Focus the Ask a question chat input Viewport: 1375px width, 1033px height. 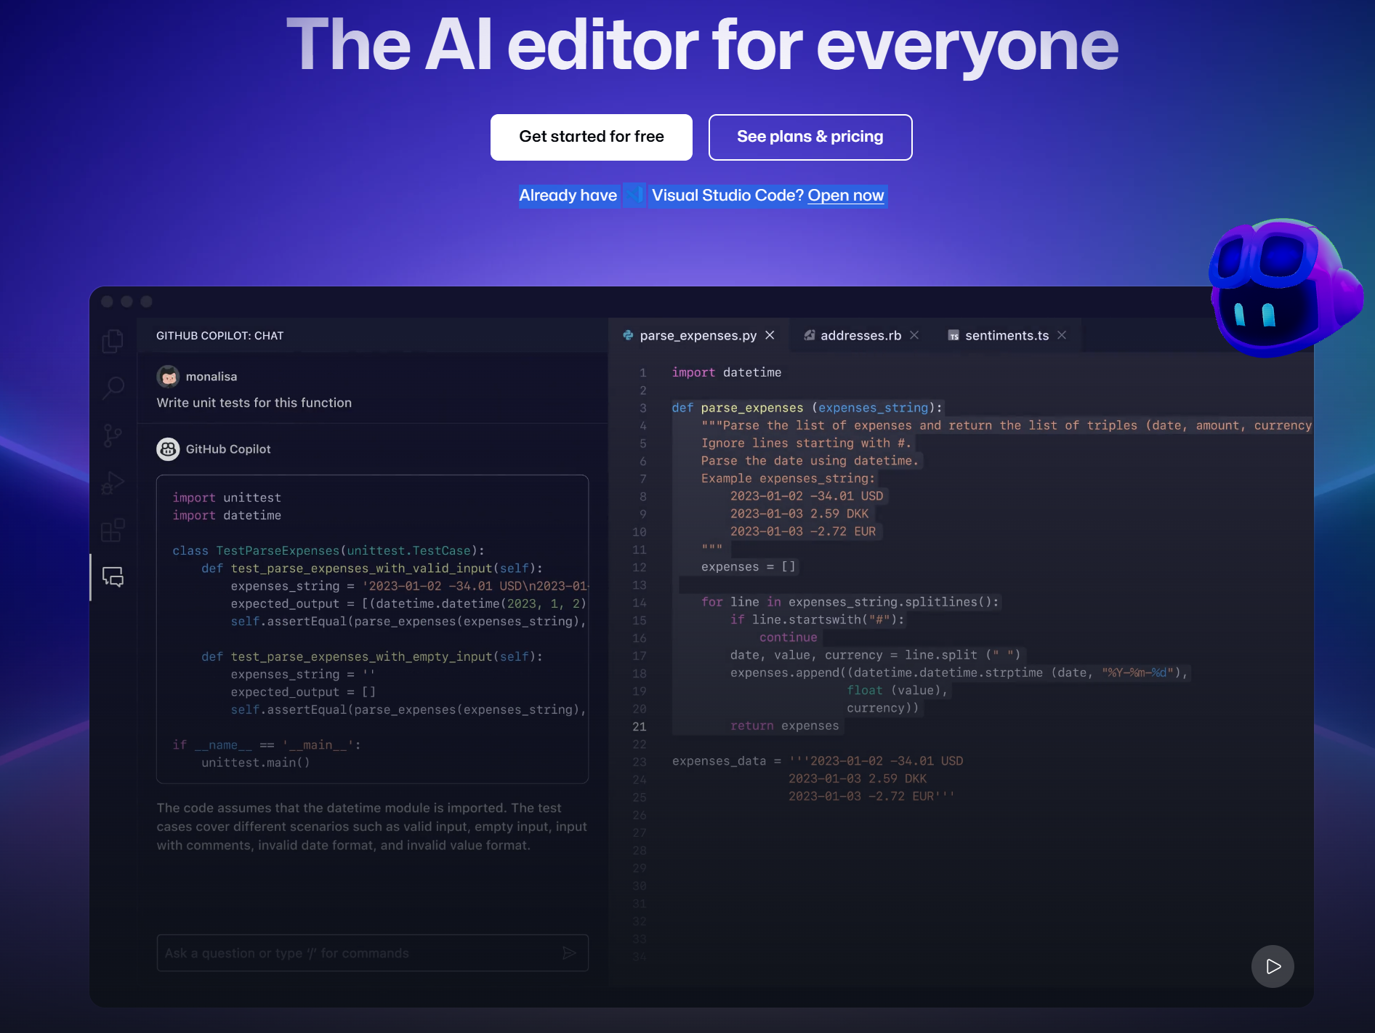point(372,953)
